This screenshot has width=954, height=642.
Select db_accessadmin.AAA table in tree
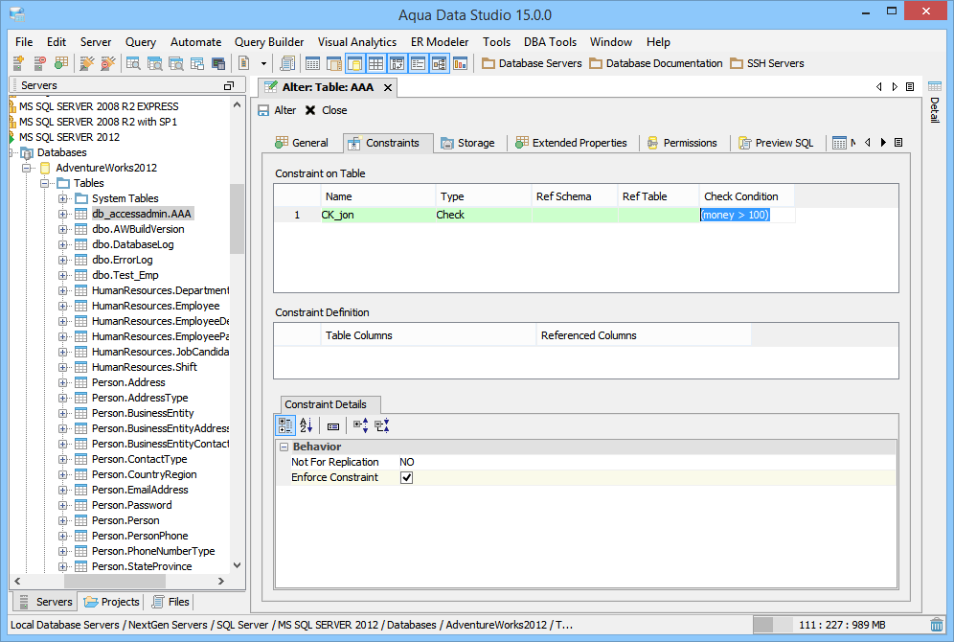pos(142,214)
